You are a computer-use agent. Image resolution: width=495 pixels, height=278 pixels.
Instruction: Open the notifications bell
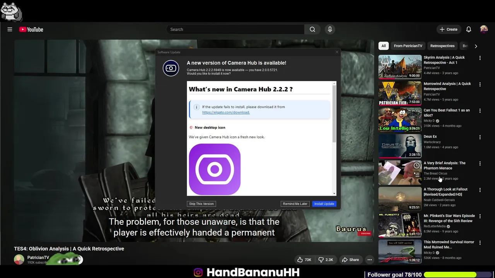point(468,29)
